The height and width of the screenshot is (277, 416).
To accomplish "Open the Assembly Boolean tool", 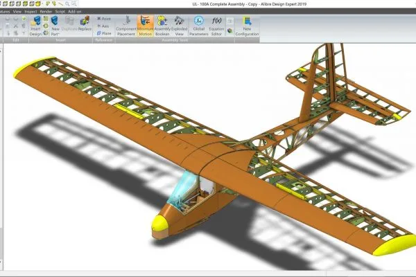I will click(x=162, y=26).
